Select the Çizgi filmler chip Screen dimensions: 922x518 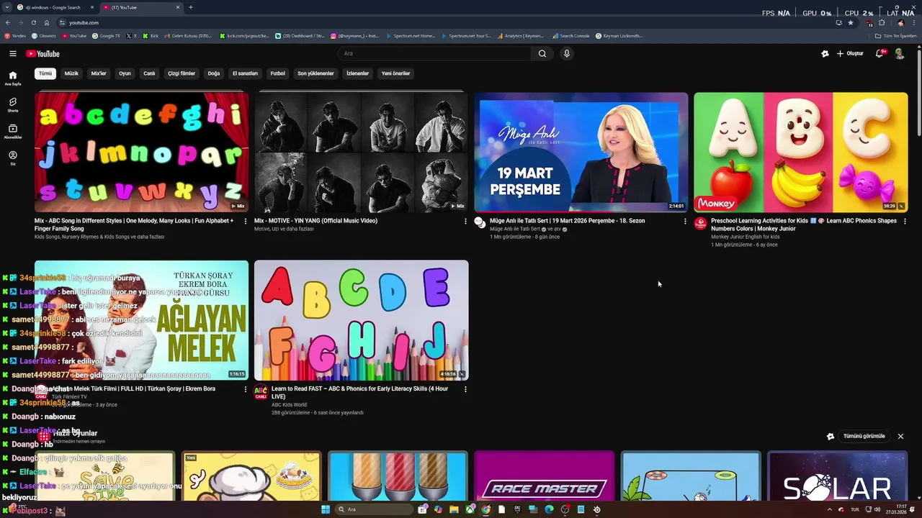(182, 73)
